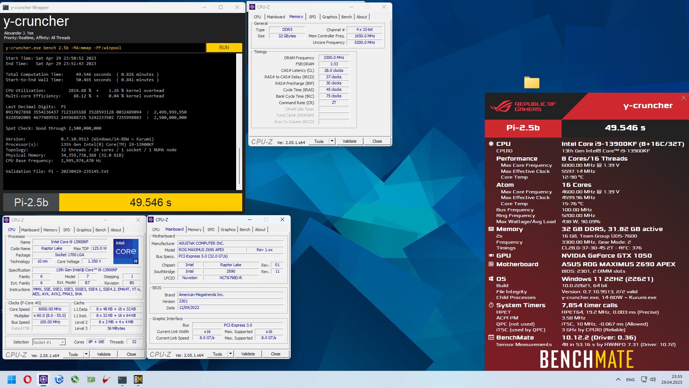The image size is (689, 388).
Task: Click the Pi-2.5b red label in BenchMate panel
Action: tap(523, 128)
